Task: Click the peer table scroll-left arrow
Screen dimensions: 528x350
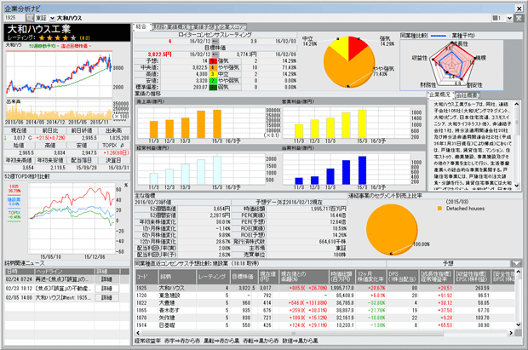Action: click(139, 333)
